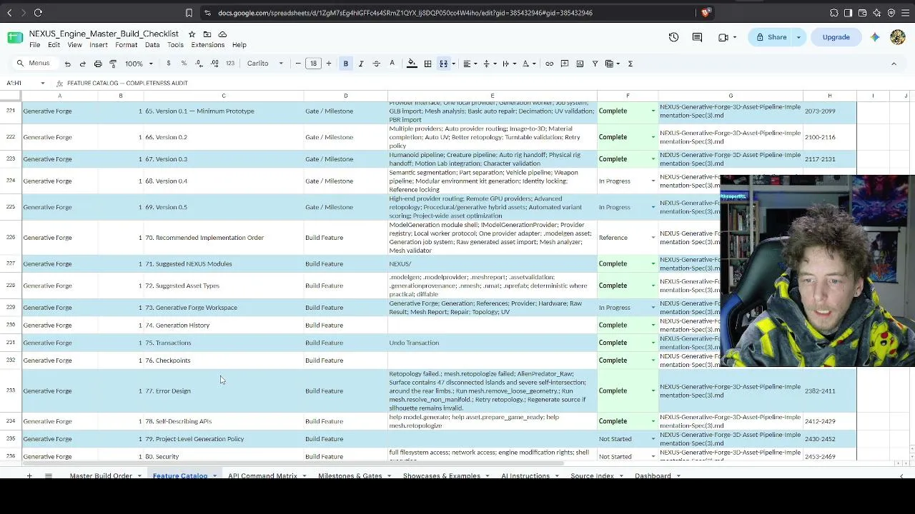Apply strikethrough formatting
Screen dimensions: 915x514
tap(376, 64)
